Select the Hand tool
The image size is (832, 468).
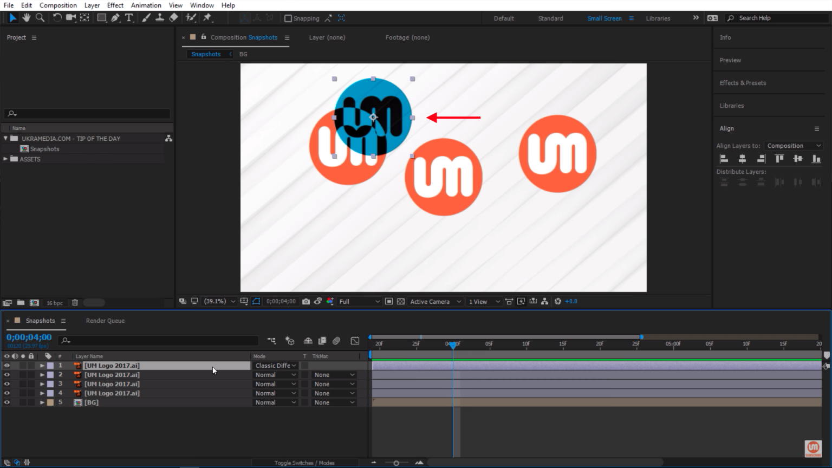point(26,18)
